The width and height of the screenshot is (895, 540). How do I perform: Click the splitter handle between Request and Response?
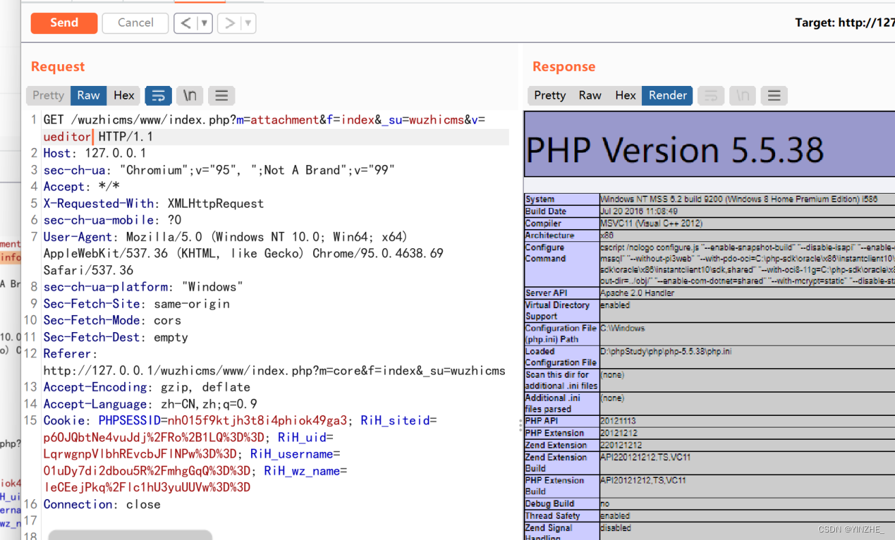coord(520,425)
